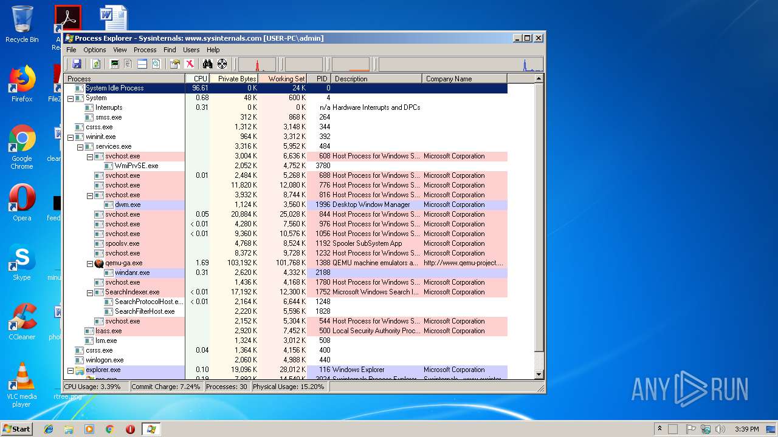Collapse the System process tree node
The image size is (778, 437).
[71, 98]
